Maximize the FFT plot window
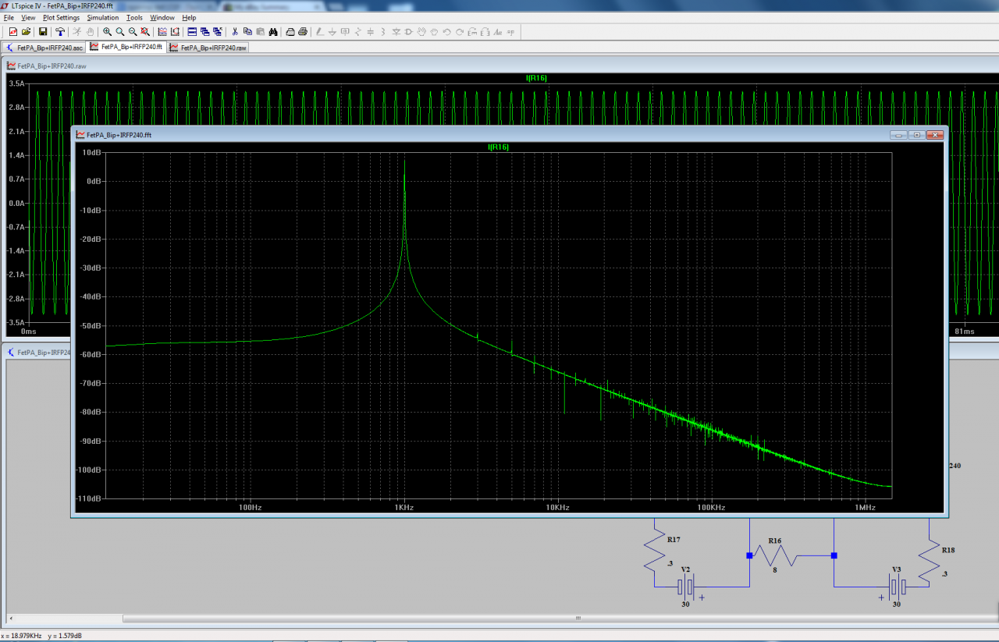Image resolution: width=999 pixels, height=642 pixels. pyautogui.click(x=917, y=135)
